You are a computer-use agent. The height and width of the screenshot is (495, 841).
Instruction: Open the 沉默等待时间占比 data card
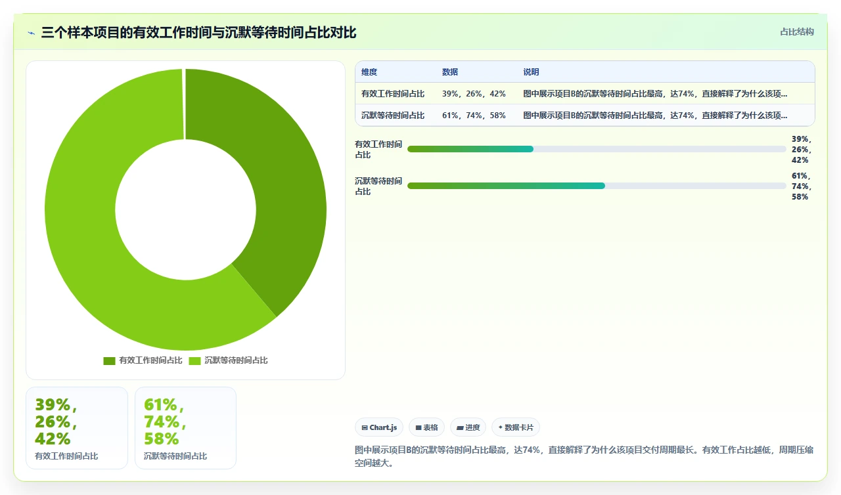coord(185,428)
